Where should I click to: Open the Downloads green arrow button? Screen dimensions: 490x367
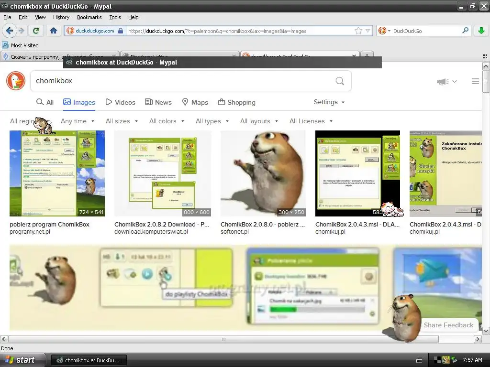tap(481, 31)
